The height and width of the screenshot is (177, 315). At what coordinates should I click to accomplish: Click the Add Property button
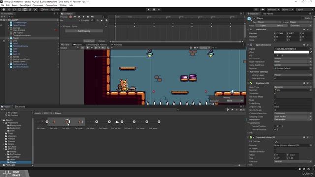(x=84, y=31)
